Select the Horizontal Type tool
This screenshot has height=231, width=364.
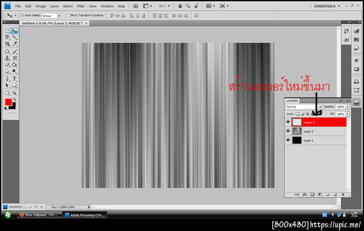click(15, 78)
